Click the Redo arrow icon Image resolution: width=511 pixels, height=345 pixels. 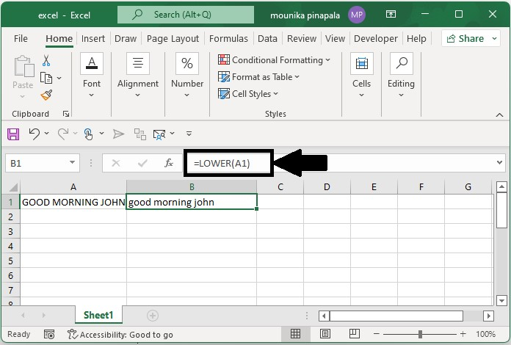(63, 134)
